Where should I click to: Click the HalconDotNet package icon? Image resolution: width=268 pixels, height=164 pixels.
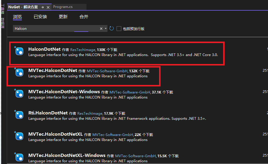[19, 51]
